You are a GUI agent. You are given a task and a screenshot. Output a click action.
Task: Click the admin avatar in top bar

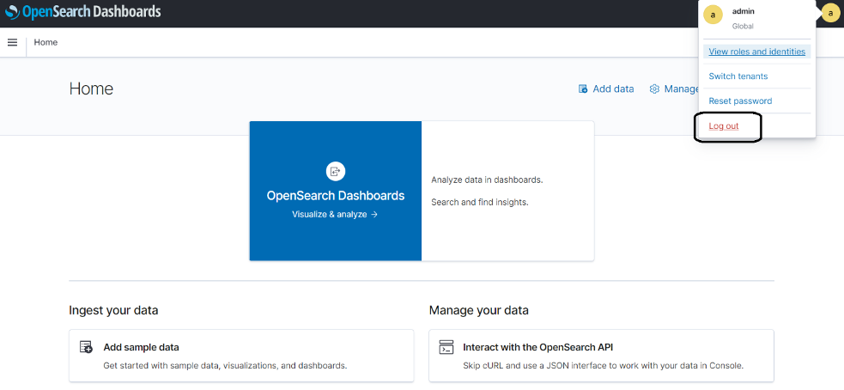pyautogui.click(x=830, y=13)
